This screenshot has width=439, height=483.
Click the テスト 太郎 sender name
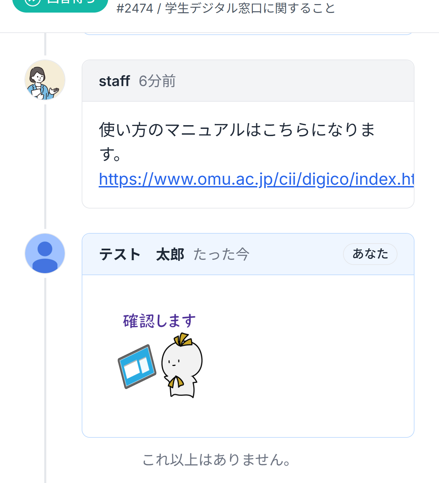pyautogui.click(x=142, y=254)
